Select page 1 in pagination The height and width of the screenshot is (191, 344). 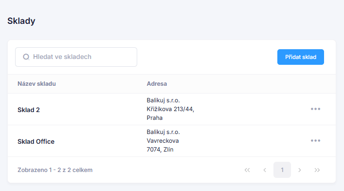coord(282,170)
